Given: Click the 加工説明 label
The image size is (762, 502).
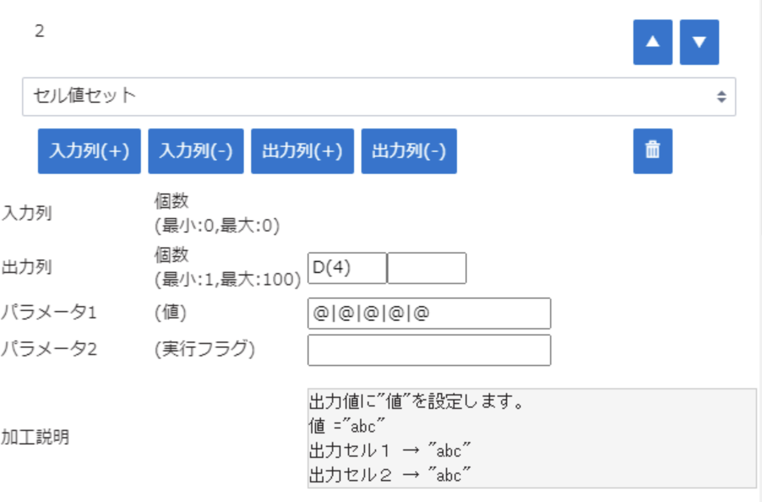Looking at the screenshot, I should (x=35, y=438).
